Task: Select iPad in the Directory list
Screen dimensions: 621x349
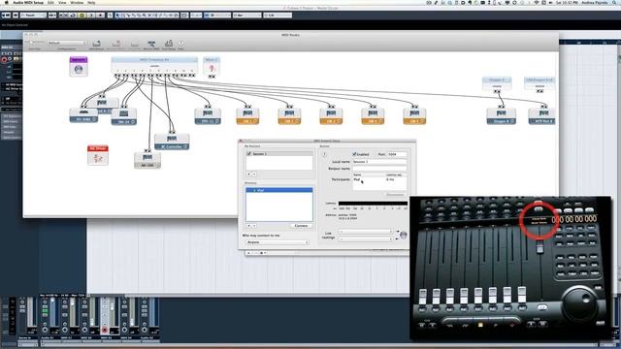Action: point(279,190)
